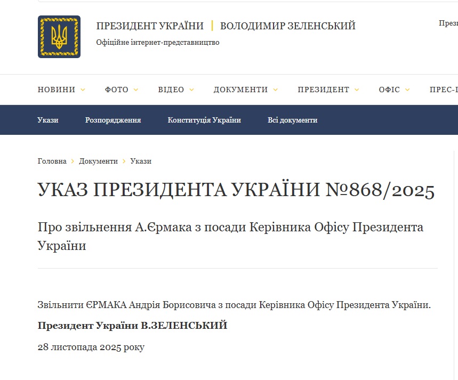The height and width of the screenshot is (380, 458).
Task: Expand the ОФІС navigation menu
Action: pos(394,90)
